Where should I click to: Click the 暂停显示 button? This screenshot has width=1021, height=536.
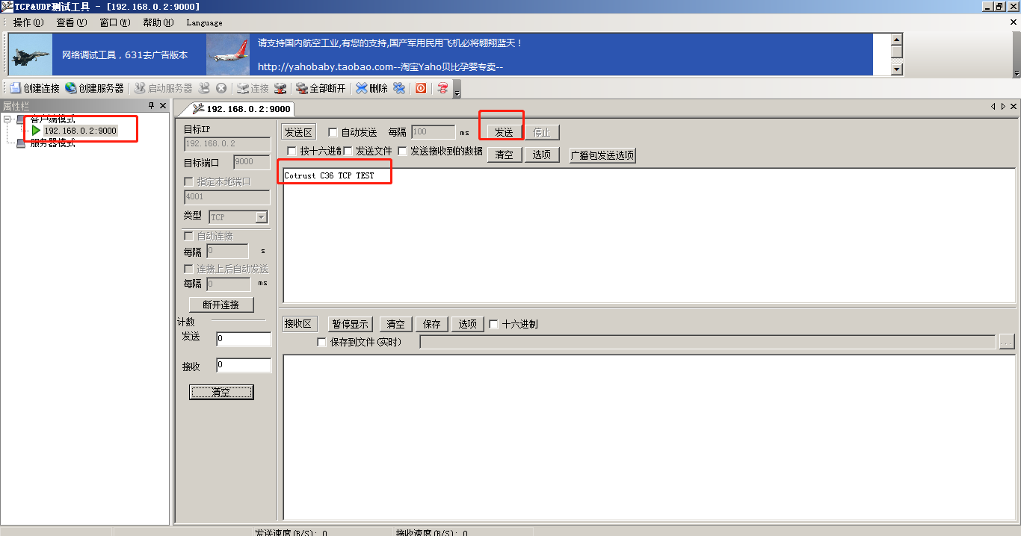coord(351,324)
